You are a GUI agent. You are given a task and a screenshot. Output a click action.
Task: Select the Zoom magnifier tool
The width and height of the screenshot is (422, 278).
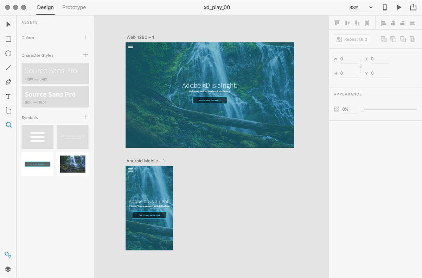click(x=9, y=125)
